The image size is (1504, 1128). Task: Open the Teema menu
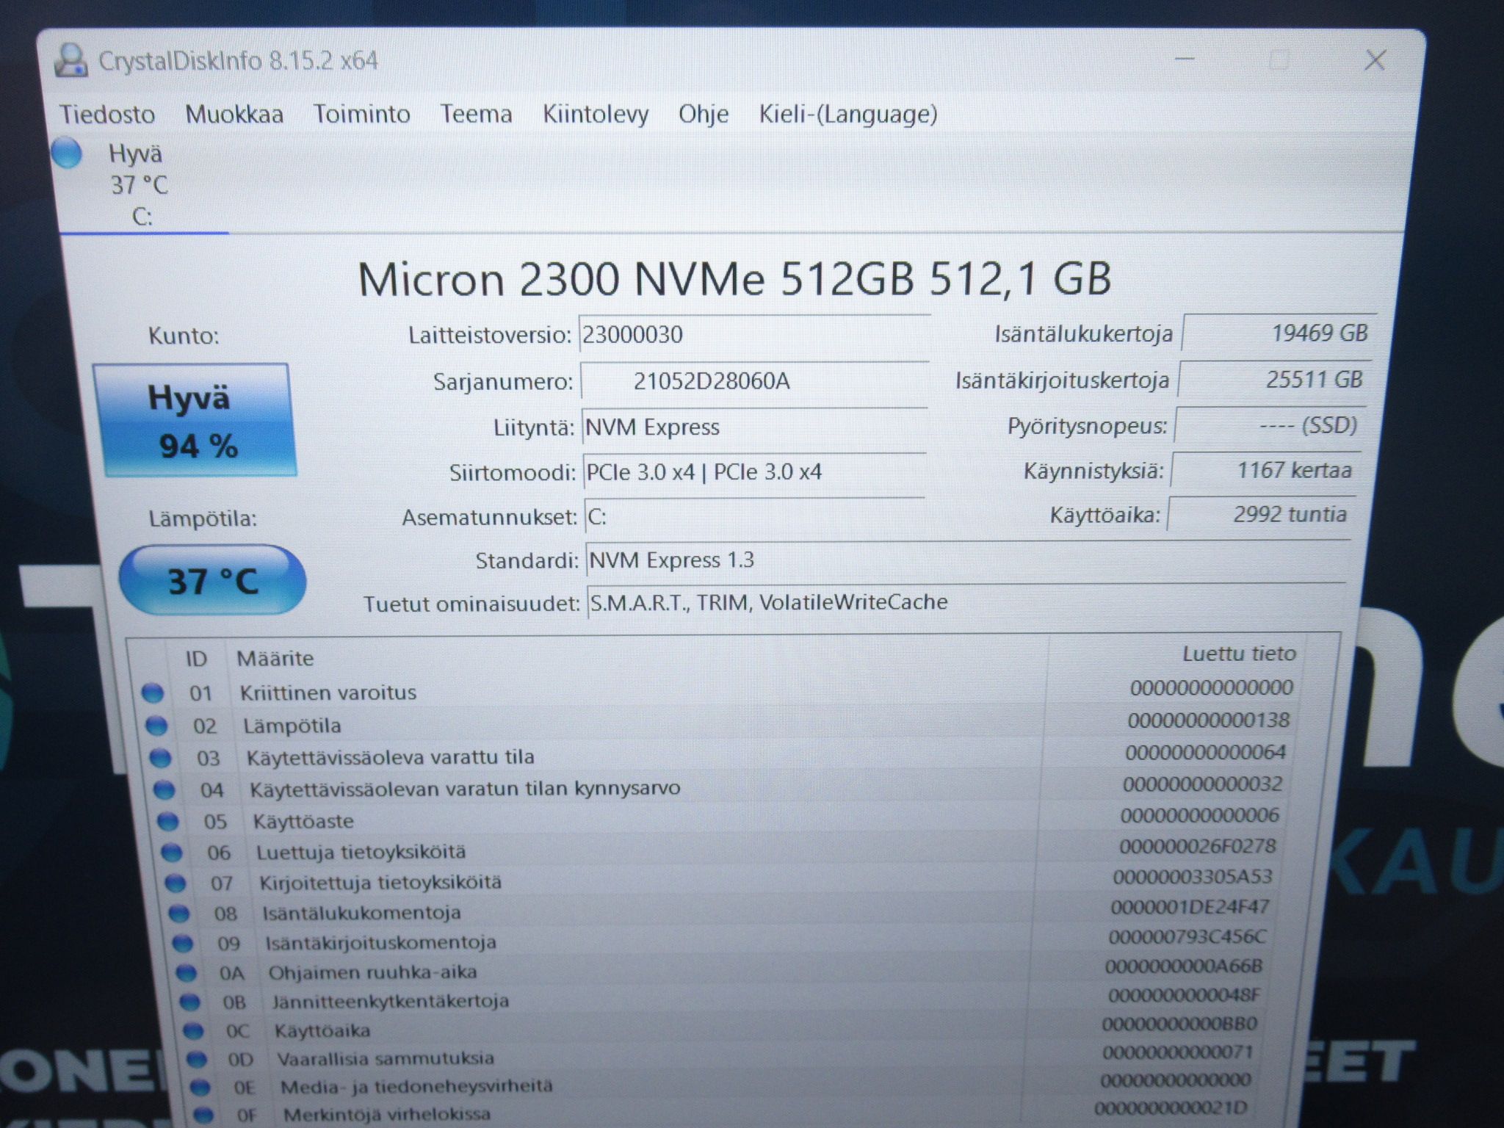tap(476, 114)
